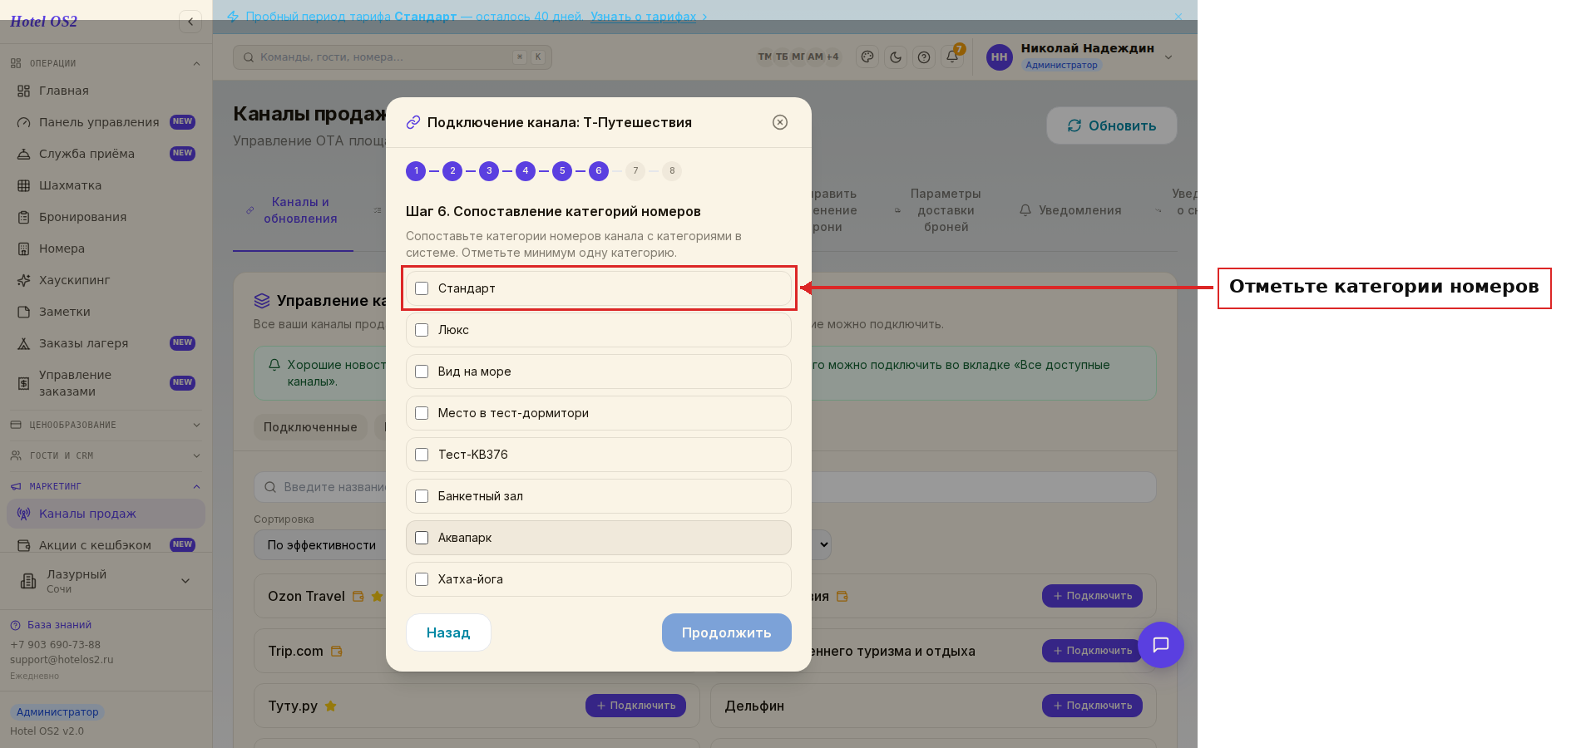
Task: Check the Люкс room category
Action: pyautogui.click(x=422, y=330)
